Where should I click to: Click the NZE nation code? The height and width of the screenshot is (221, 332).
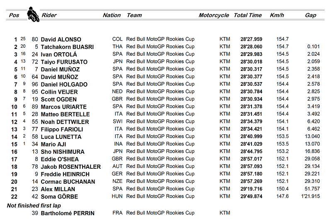point(117,182)
